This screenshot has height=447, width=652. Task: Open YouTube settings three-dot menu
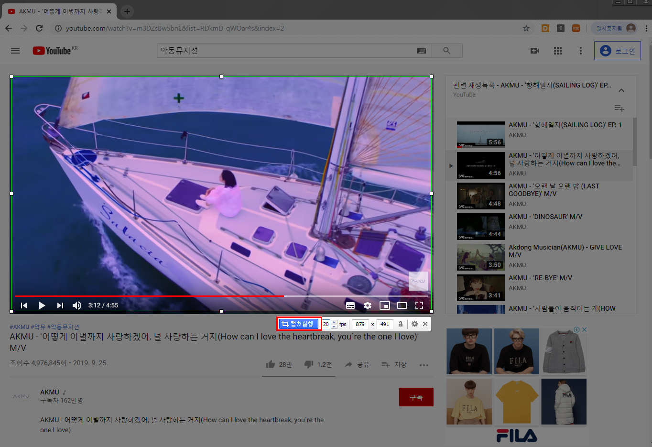(x=581, y=51)
